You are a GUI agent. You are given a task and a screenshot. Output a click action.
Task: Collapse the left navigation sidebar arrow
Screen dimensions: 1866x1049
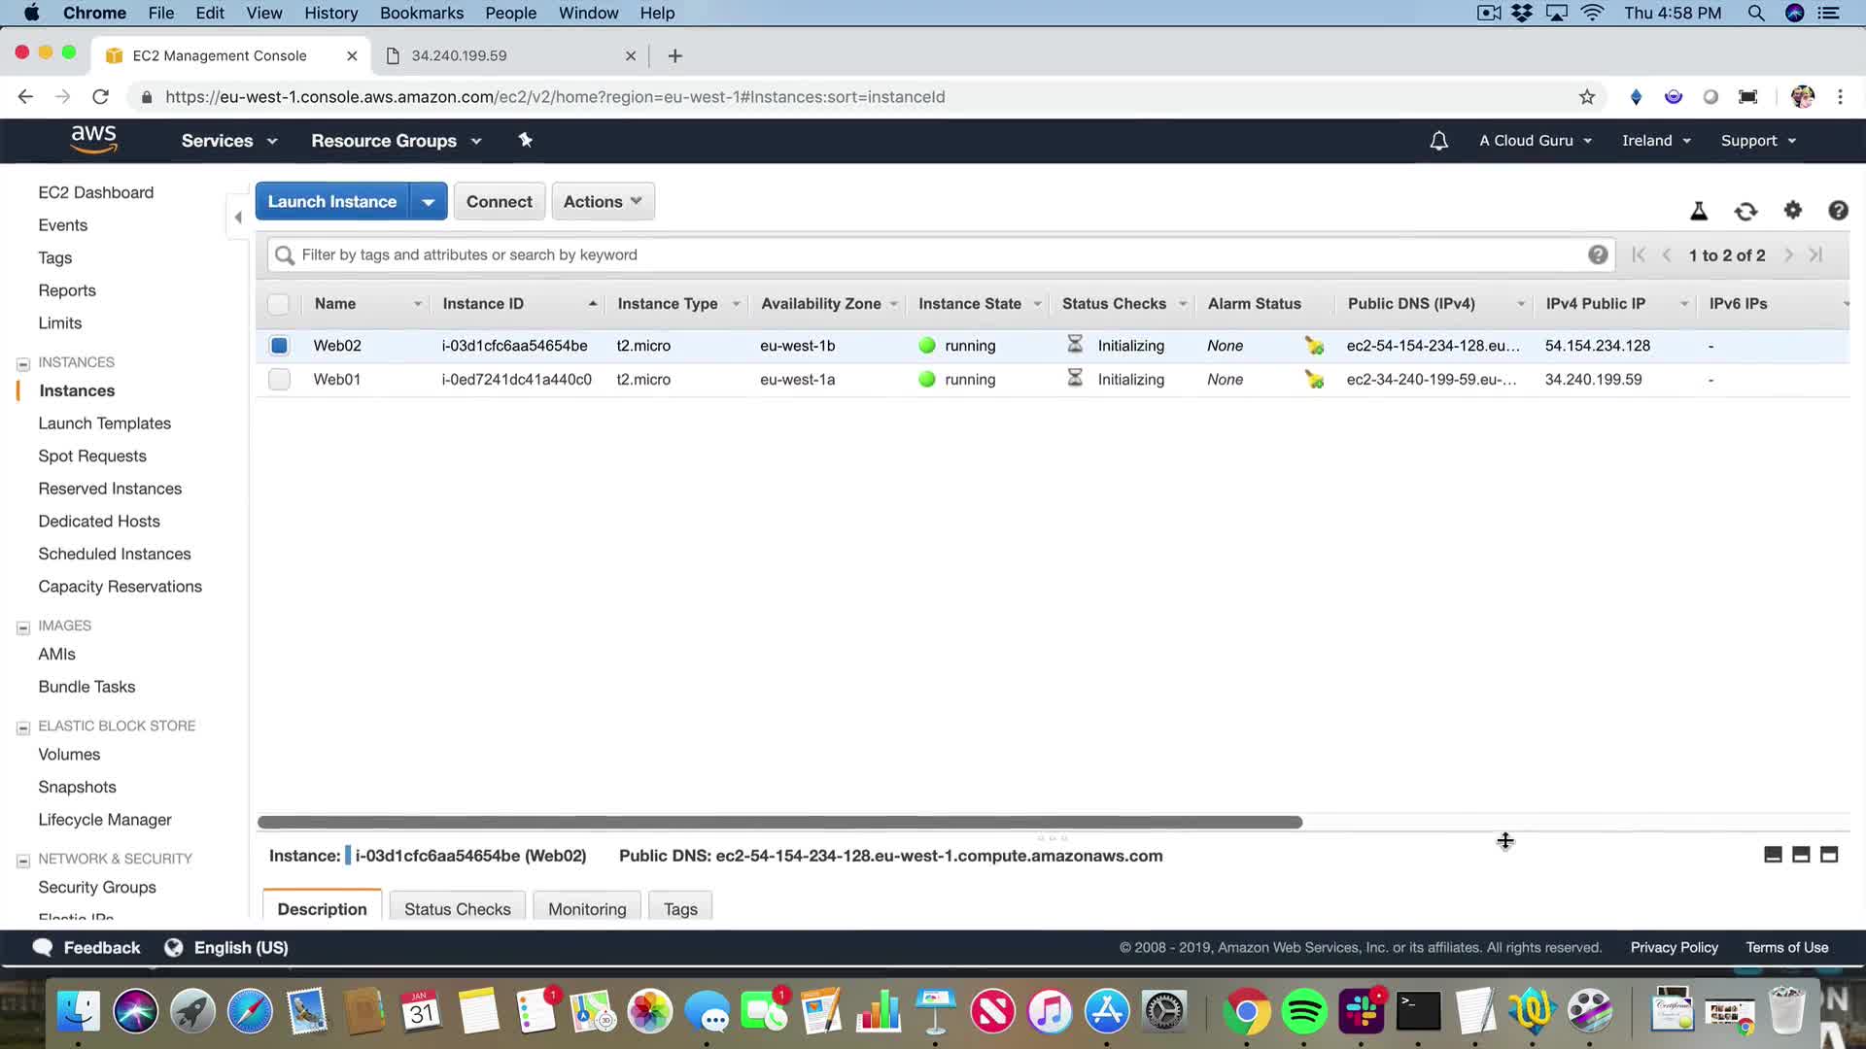[238, 217]
